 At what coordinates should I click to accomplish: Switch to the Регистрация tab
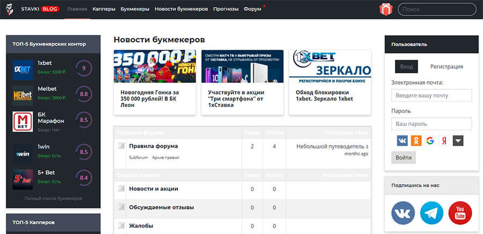click(x=447, y=66)
